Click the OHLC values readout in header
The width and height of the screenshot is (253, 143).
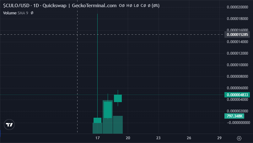(x=139, y=6)
